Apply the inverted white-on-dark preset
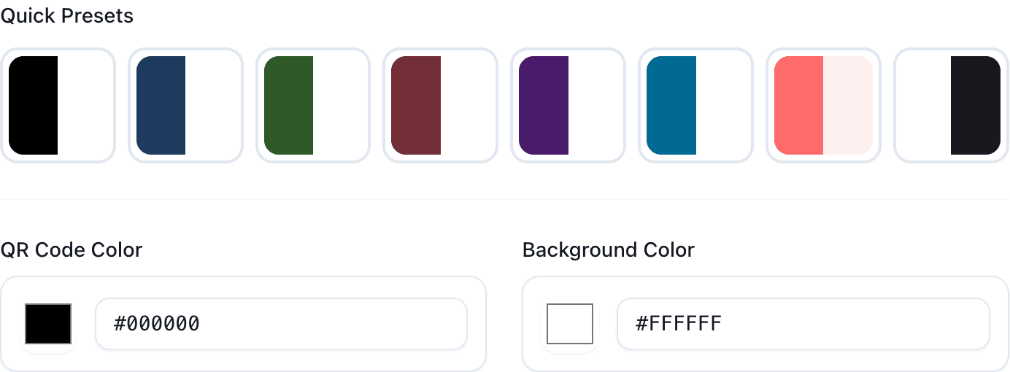This screenshot has height=372, width=1010. pyautogui.click(x=951, y=105)
